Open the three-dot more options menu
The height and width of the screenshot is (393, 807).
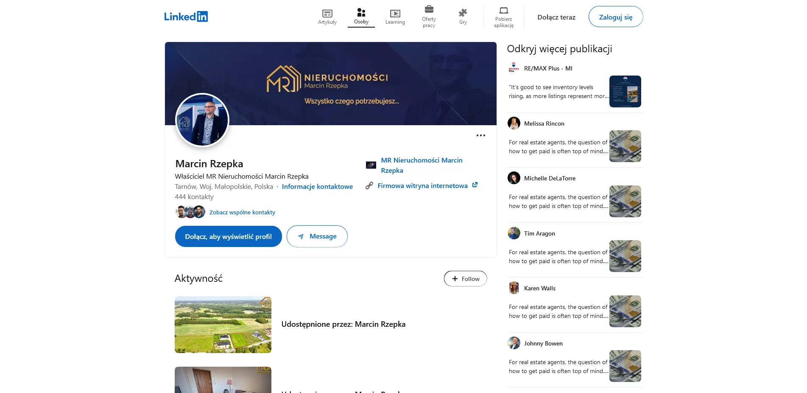click(480, 135)
